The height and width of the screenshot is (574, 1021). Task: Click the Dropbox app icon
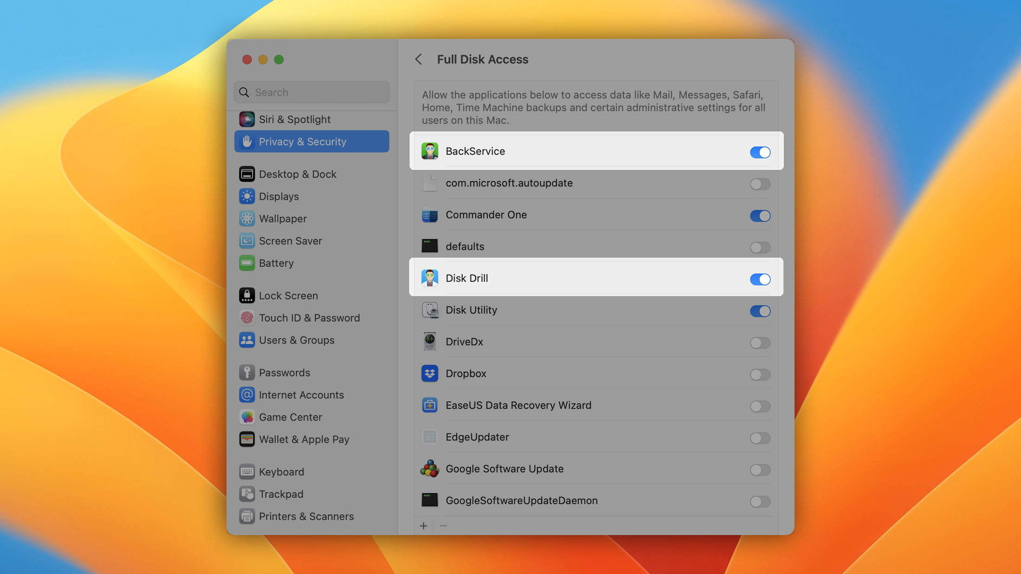pos(429,373)
